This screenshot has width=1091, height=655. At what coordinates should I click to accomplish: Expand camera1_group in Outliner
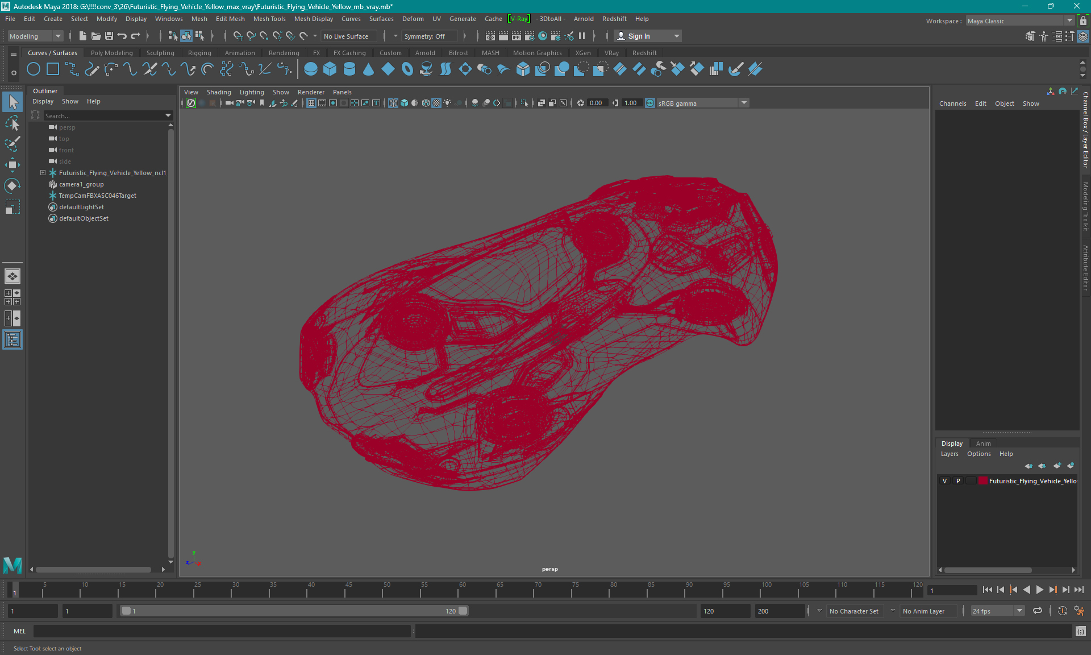[43, 184]
